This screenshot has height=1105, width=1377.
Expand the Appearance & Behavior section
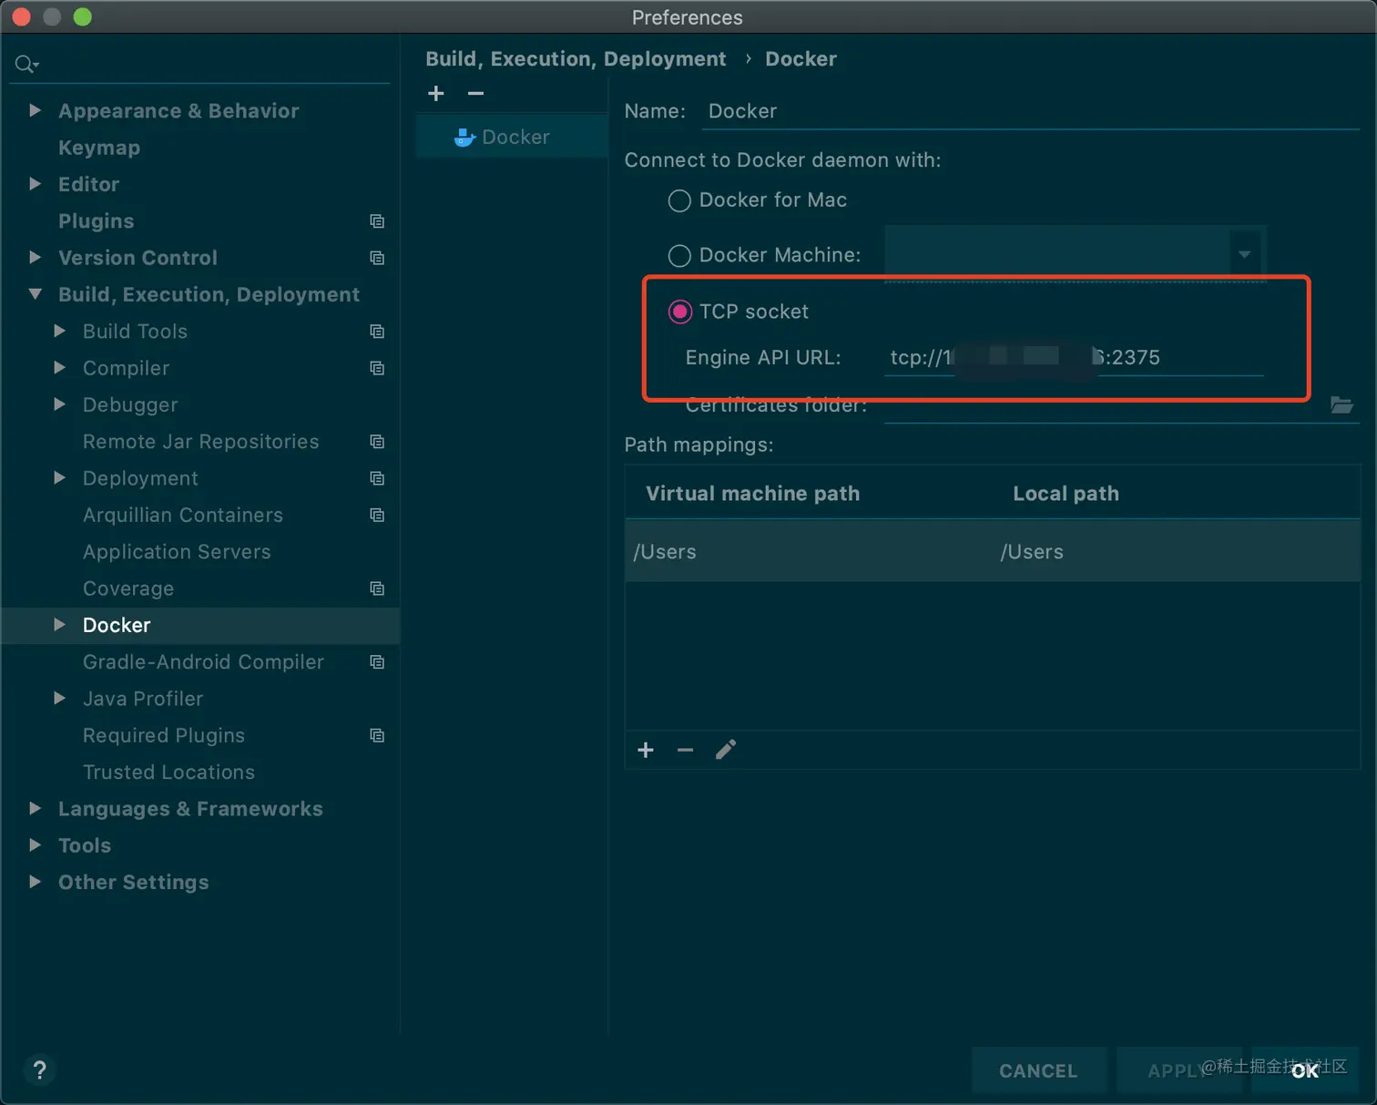point(35,110)
